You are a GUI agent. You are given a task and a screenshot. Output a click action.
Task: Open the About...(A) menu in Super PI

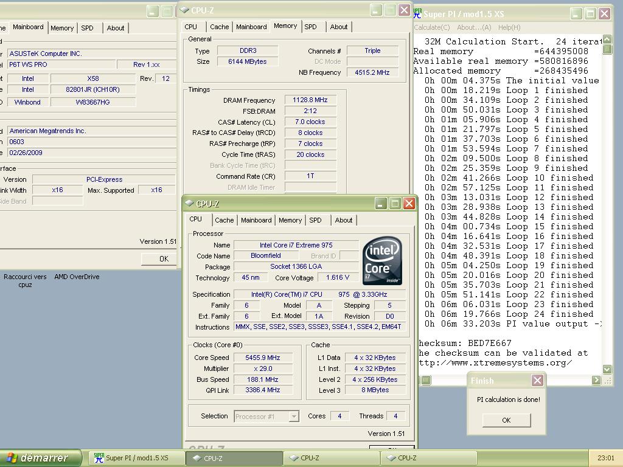[474, 27]
